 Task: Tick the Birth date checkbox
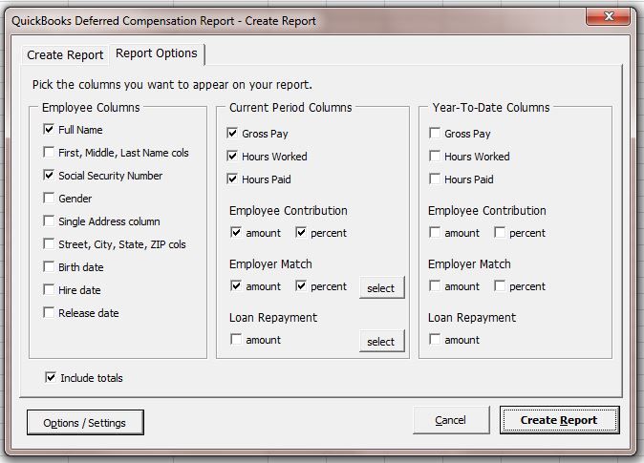49,267
